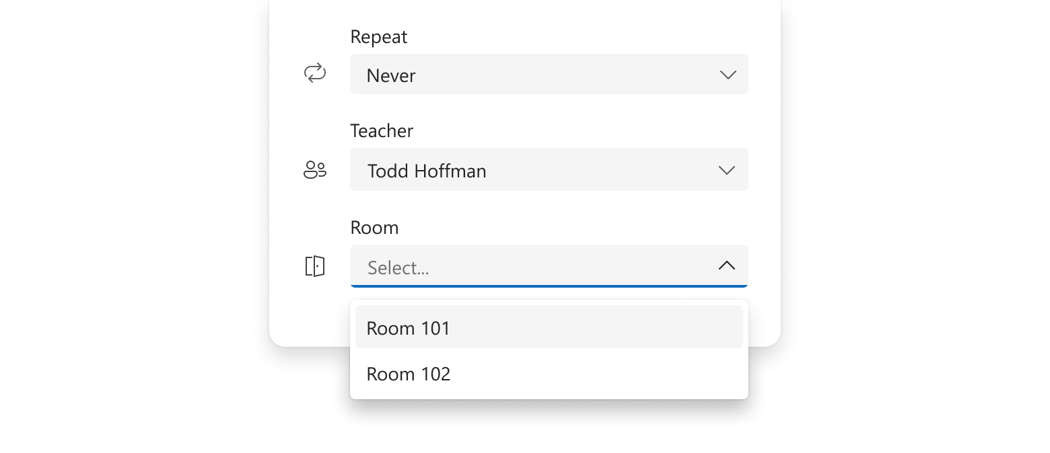
Task: Select Room 102 from the room list
Action: pos(549,374)
